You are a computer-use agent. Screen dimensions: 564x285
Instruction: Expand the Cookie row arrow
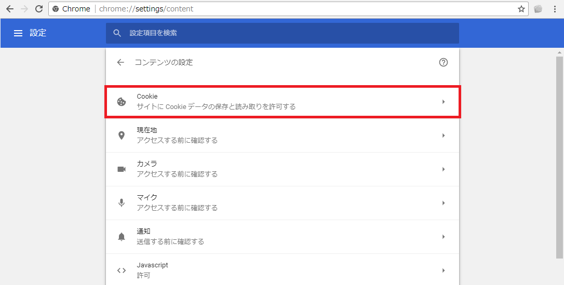tap(444, 102)
